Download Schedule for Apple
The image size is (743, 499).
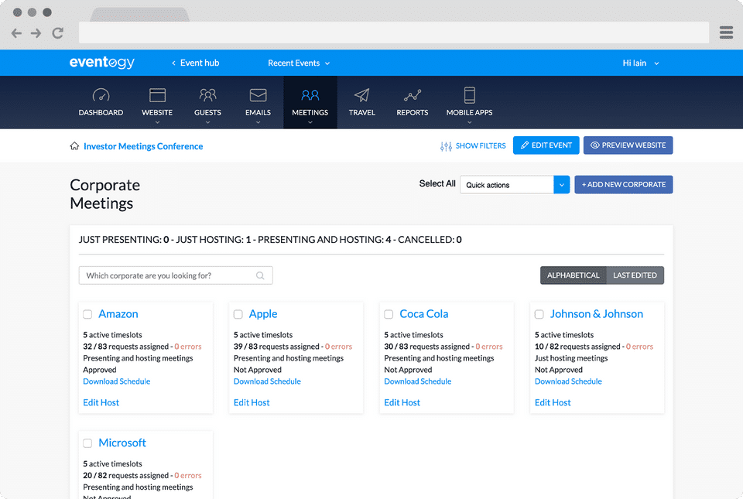(x=267, y=381)
